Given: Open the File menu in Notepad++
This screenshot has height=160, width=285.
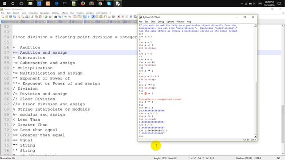Looking at the screenshot, I should tap(3, 13).
